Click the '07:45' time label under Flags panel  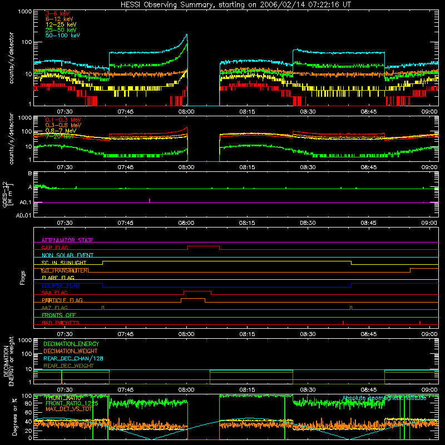coord(126,334)
